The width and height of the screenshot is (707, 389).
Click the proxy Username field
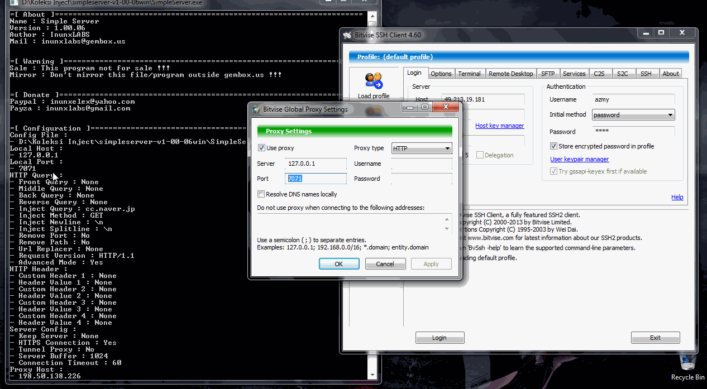coord(422,164)
